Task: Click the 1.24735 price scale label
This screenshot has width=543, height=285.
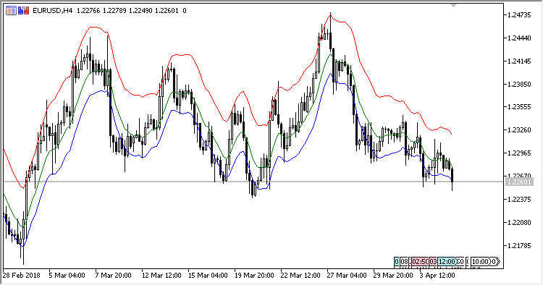Action: (x=519, y=15)
